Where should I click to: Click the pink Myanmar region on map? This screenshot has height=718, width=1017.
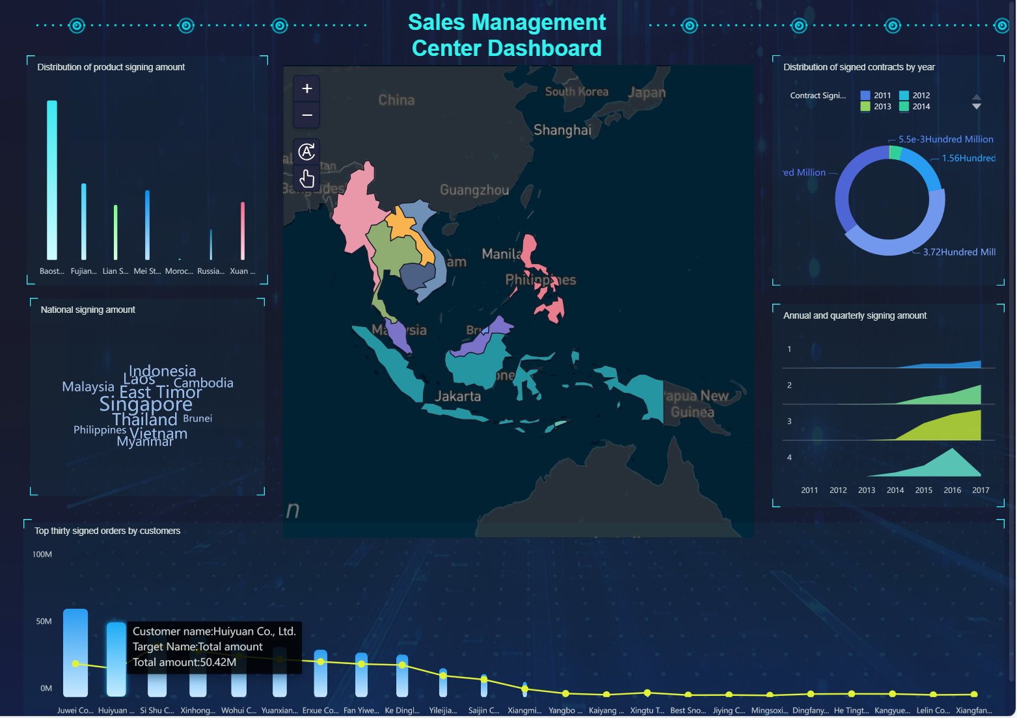coord(355,208)
